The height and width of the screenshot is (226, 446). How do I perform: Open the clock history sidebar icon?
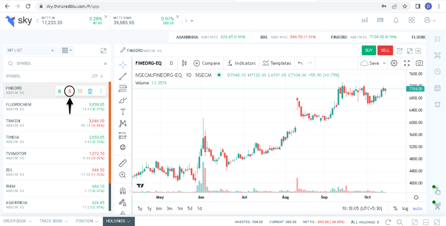coord(437,72)
